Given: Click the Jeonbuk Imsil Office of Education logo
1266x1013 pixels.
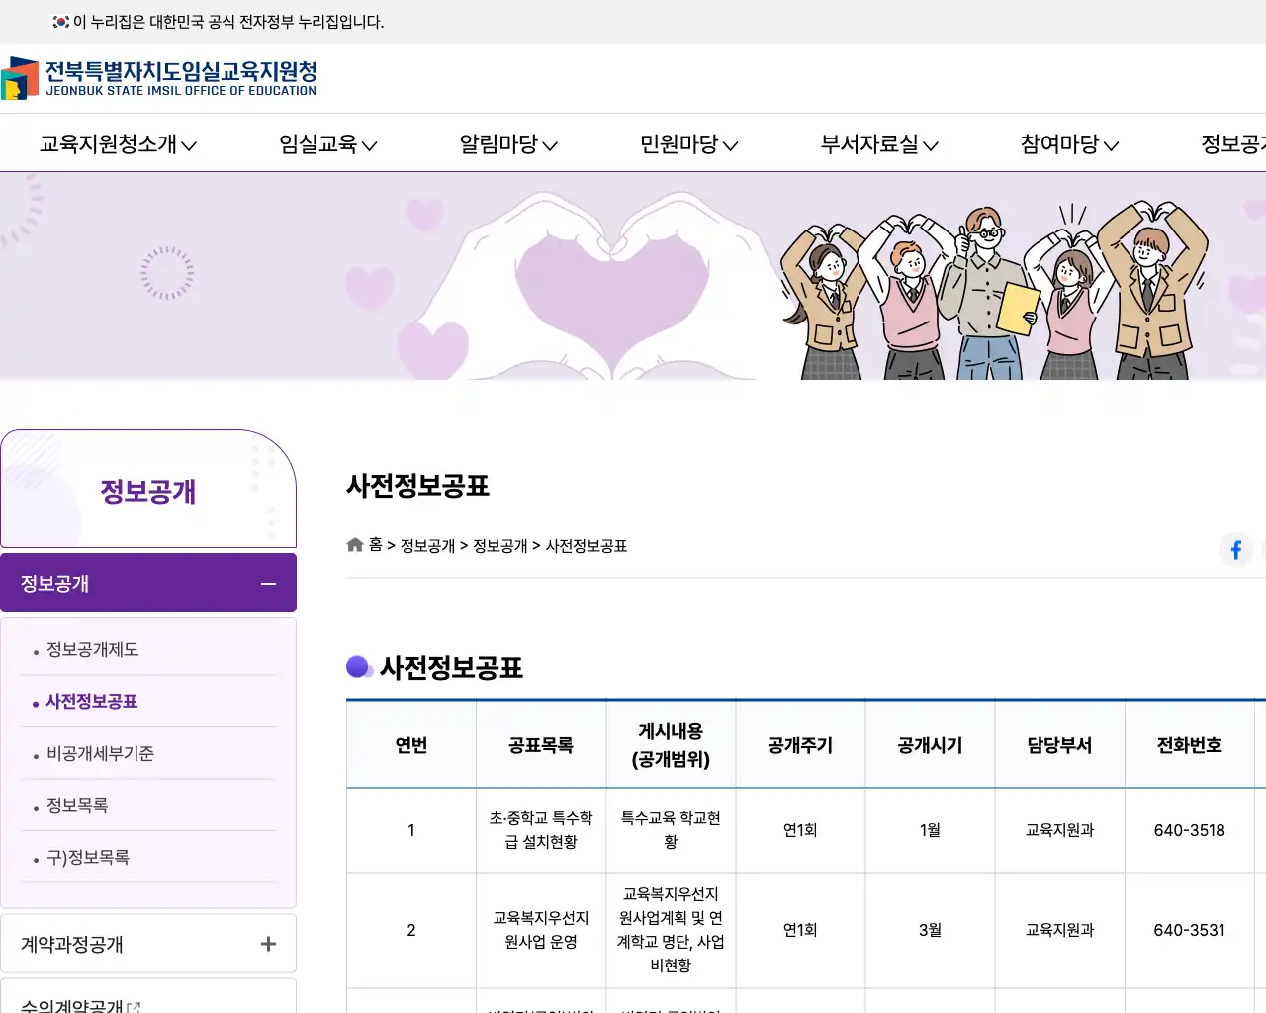Looking at the screenshot, I should tap(161, 78).
